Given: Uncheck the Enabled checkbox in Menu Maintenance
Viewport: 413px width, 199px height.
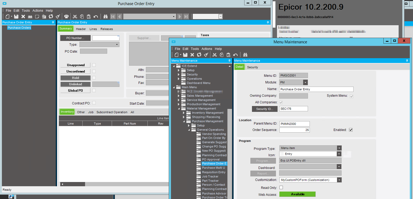Looking at the screenshot, I should [x=351, y=130].
